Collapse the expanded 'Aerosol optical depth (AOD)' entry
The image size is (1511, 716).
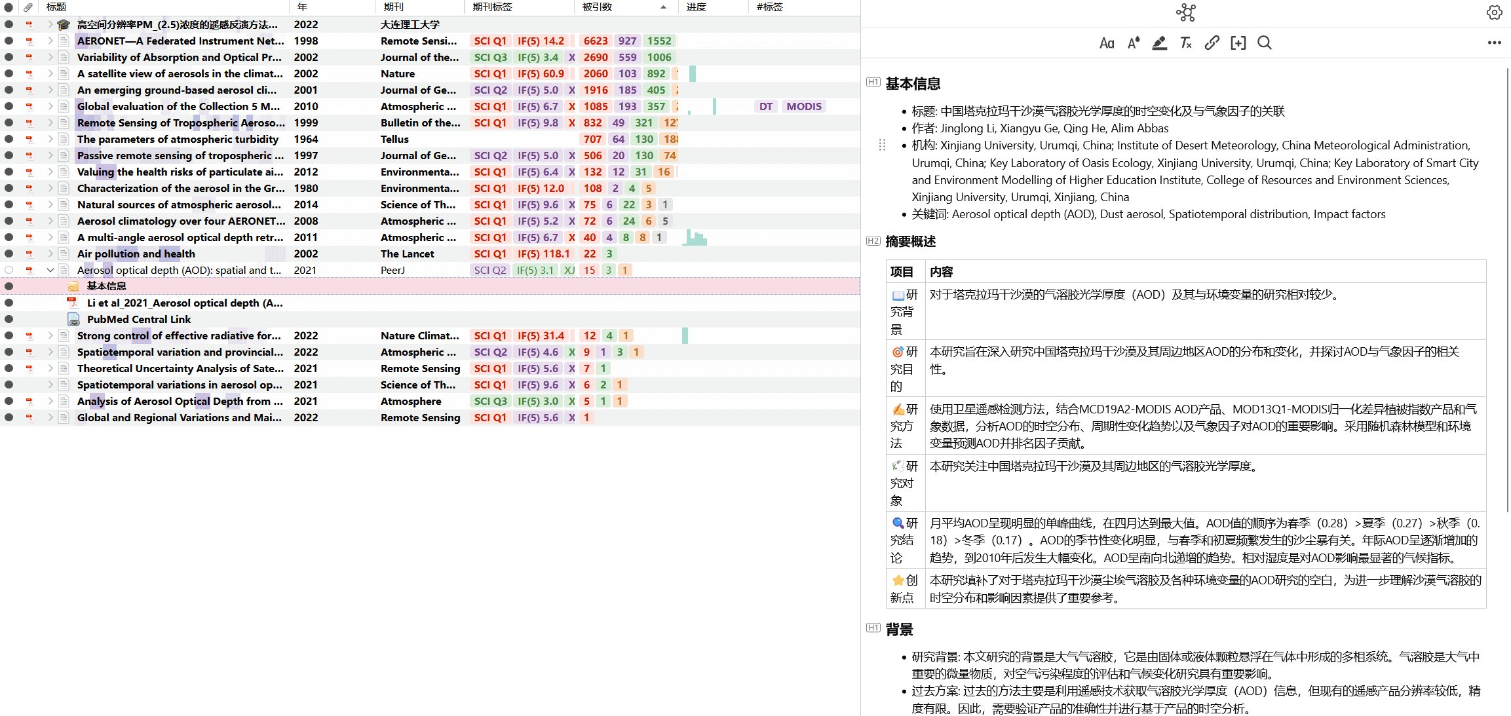[x=50, y=270]
